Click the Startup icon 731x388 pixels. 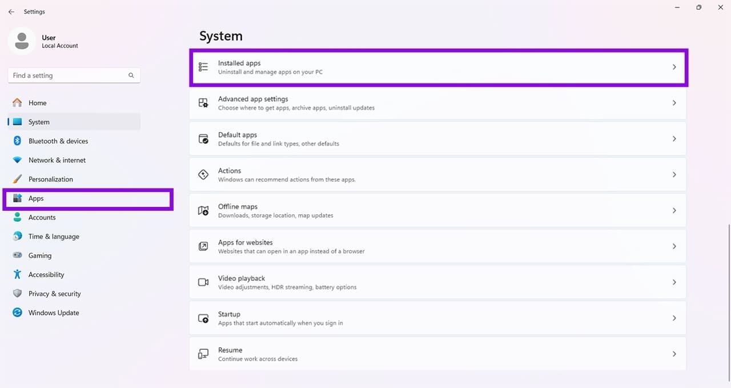click(203, 318)
